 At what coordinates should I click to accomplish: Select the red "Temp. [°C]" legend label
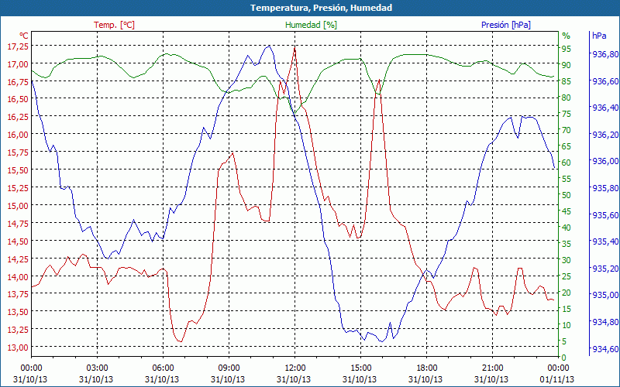coord(114,25)
